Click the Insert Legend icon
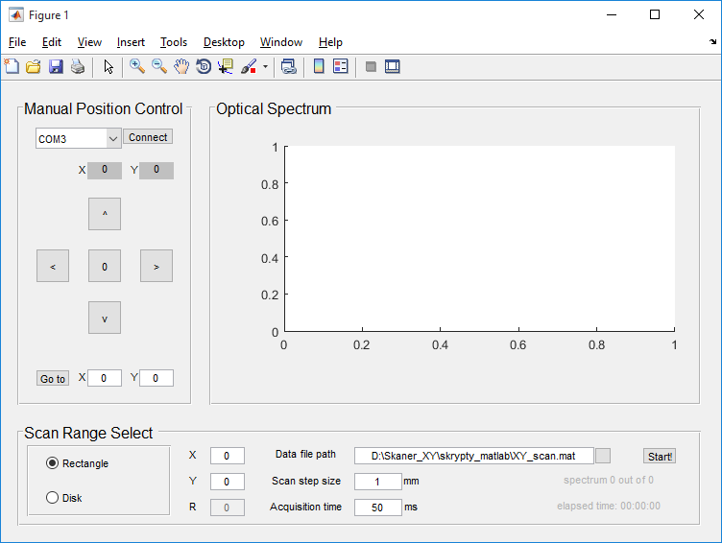The image size is (722, 543). point(340,66)
